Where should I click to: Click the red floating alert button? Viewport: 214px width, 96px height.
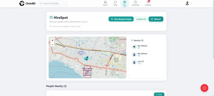(204, 88)
